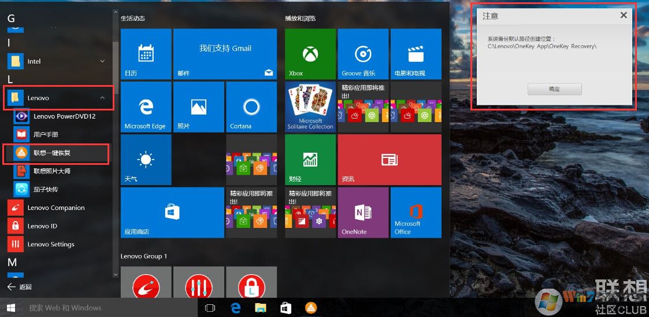
Task: Open 应用商店 Store tile
Action: tap(172, 212)
